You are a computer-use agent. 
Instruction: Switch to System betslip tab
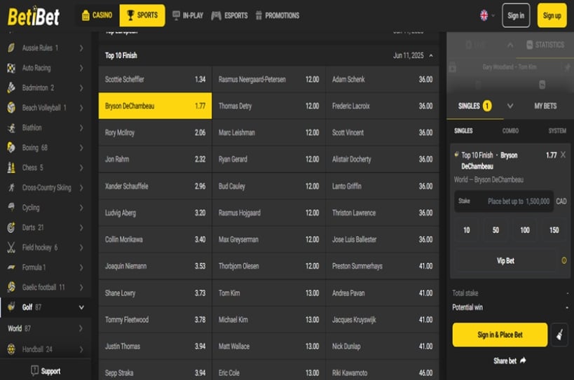pos(557,131)
